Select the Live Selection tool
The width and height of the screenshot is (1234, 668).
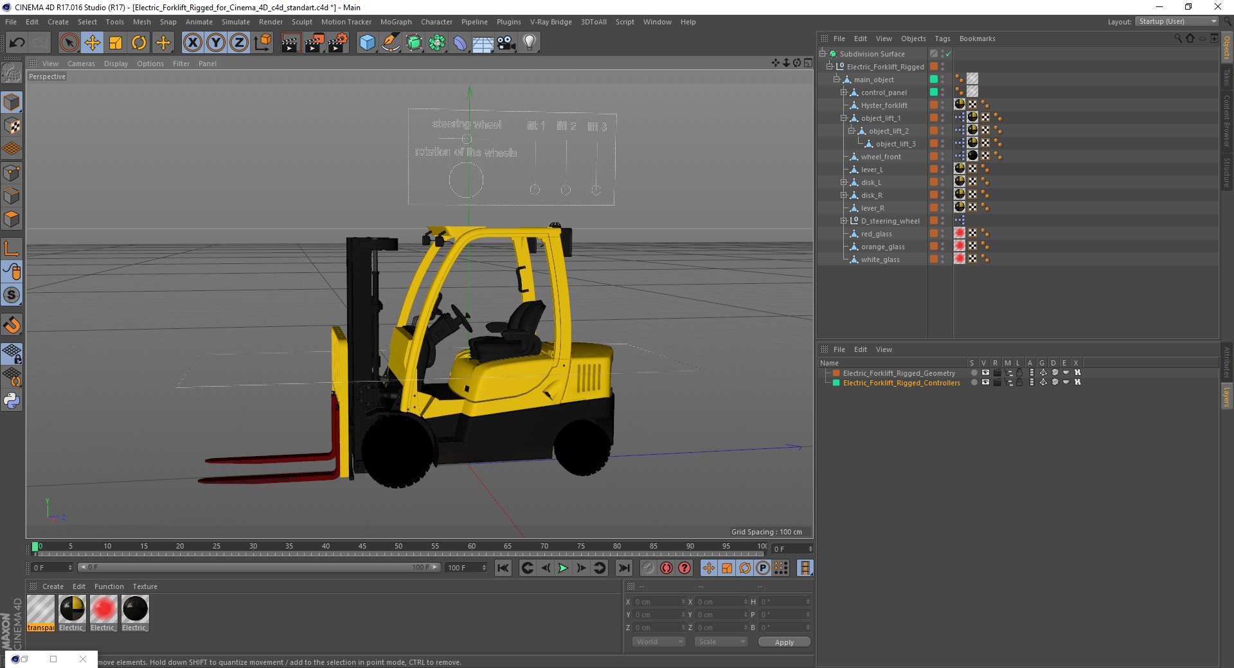click(69, 42)
